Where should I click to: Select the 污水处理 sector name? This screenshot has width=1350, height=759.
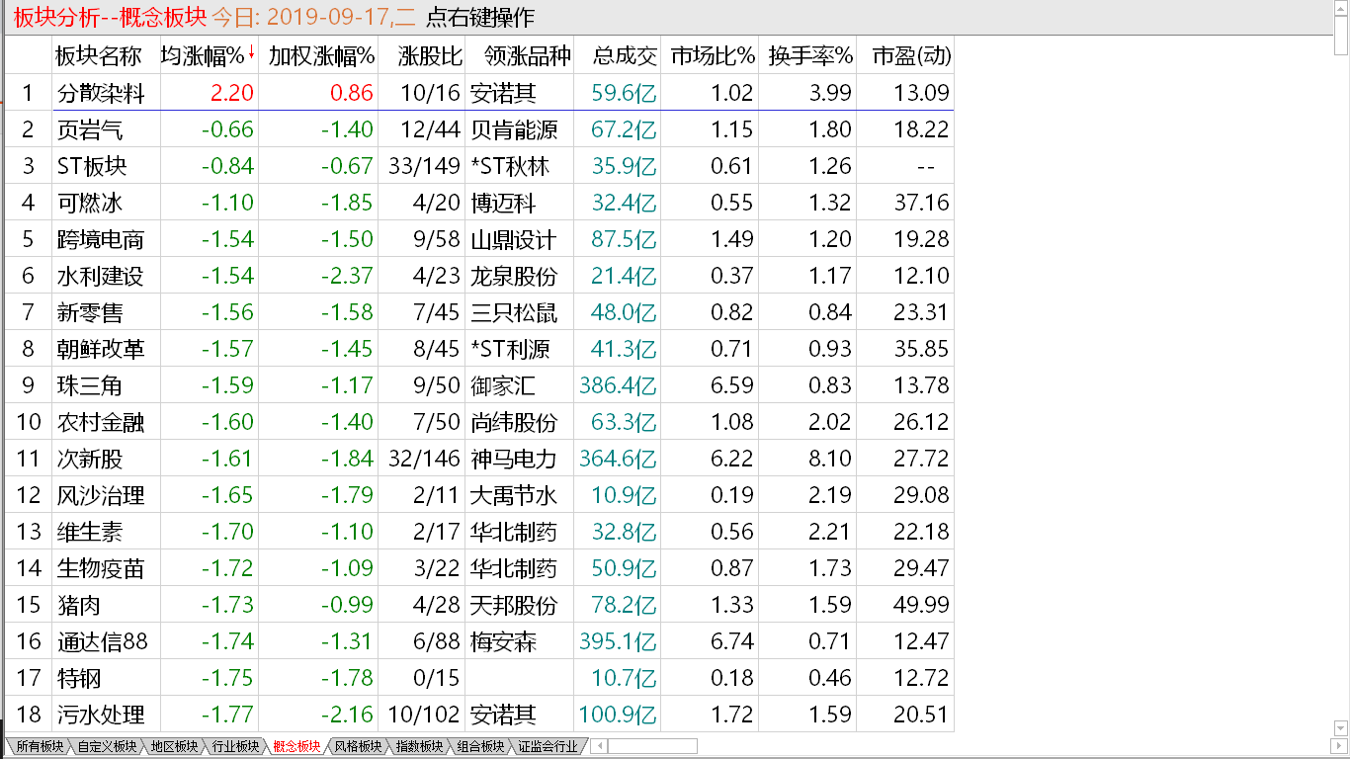99,715
